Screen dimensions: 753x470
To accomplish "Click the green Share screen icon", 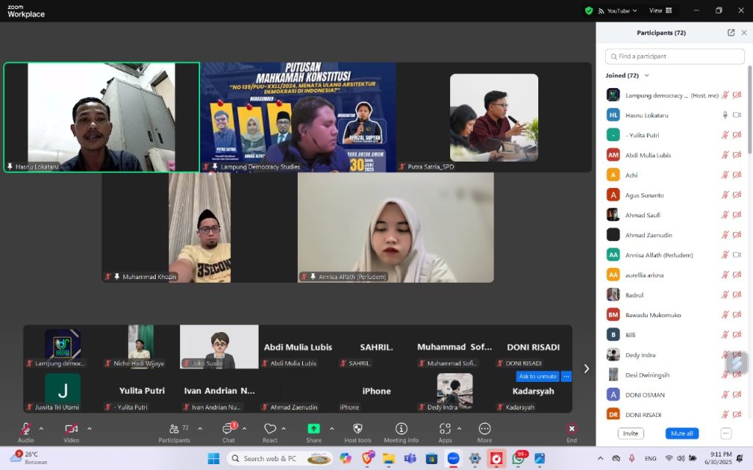I will [x=314, y=429].
